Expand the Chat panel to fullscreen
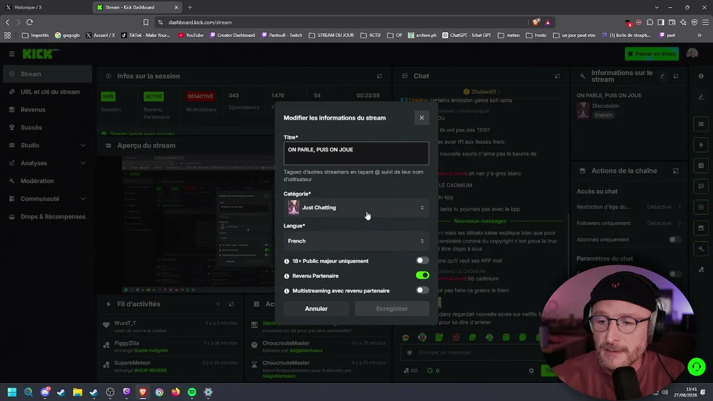 (557, 76)
